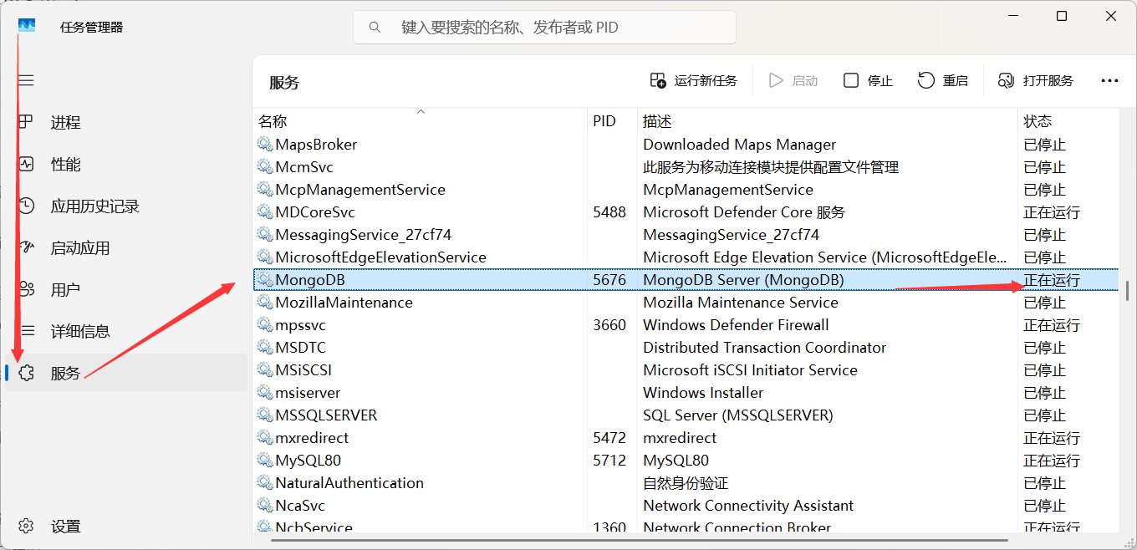The height and width of the screenshot is (550, 1137).
Task: Click the Windows Installer description
Action: (703, 393)
